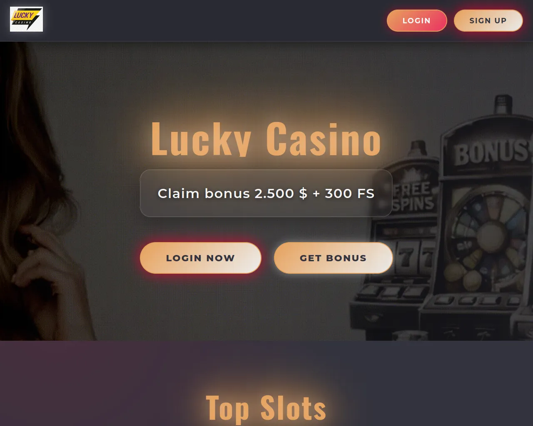The image size is (533, 426).
Task: Open the LOGIN button in header
Action: [417, 20]
